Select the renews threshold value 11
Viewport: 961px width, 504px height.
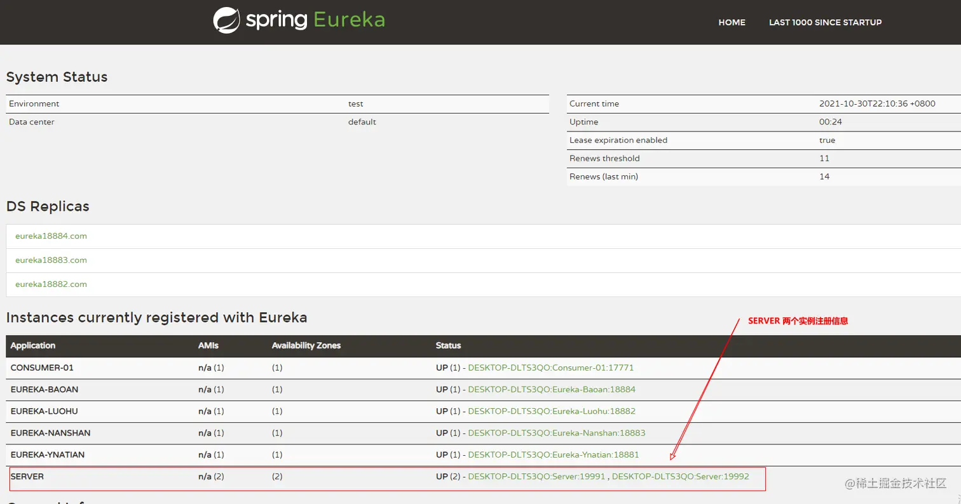824,158
